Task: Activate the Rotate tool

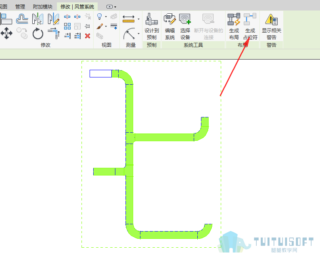Action: click(38, 33)
